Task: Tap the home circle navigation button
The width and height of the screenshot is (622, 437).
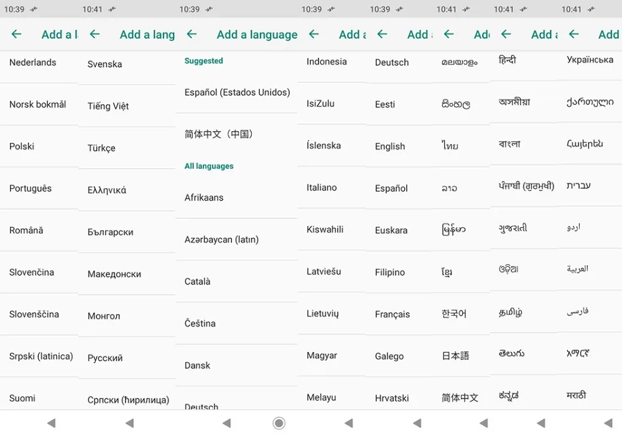Action: [279, 423]
